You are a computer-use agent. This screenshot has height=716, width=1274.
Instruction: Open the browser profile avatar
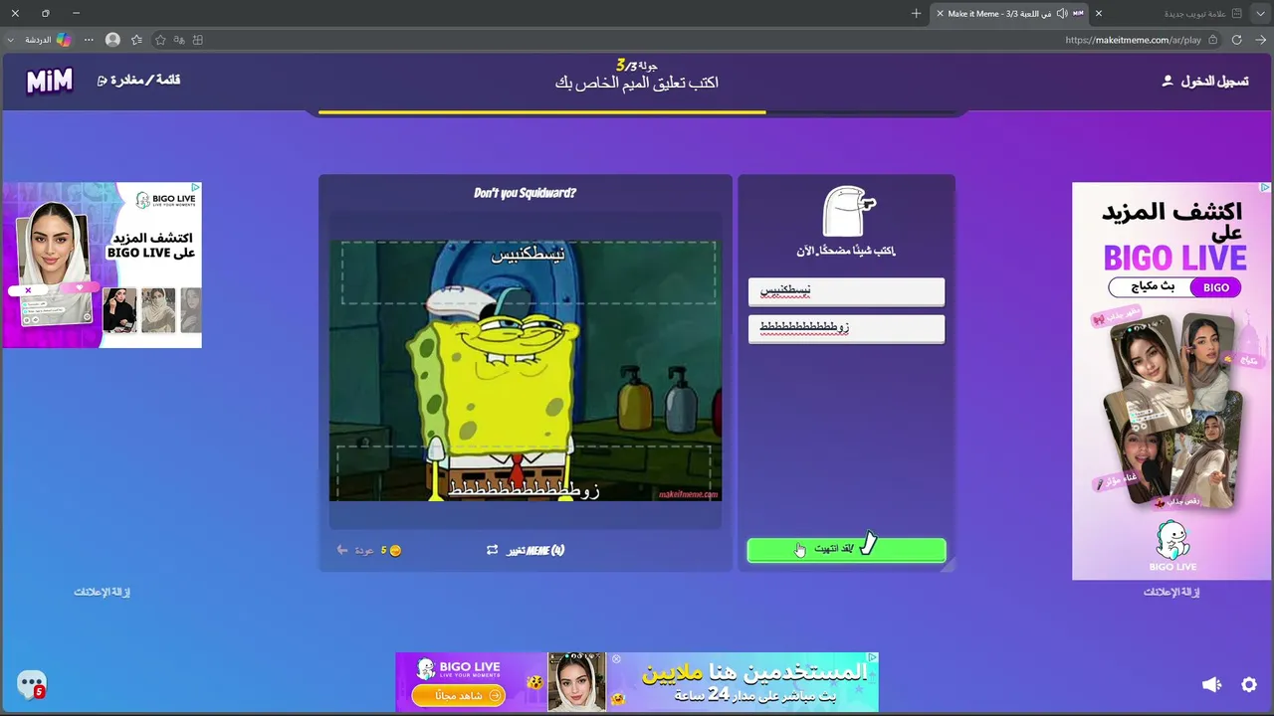pyautogui.click(x=112, y=40)
